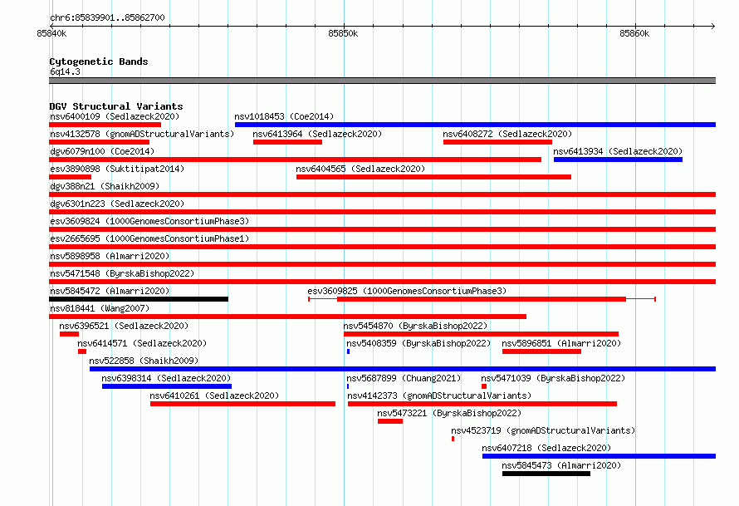
Task: Click the left arrow on ruler
Action: [51, 26]
